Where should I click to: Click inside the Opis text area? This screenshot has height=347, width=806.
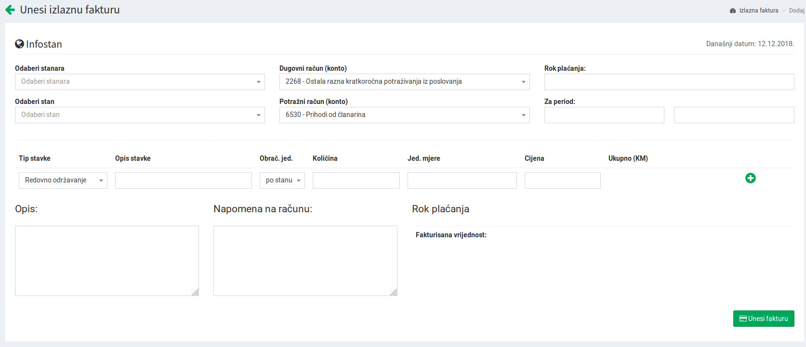[x=106, y=260]
